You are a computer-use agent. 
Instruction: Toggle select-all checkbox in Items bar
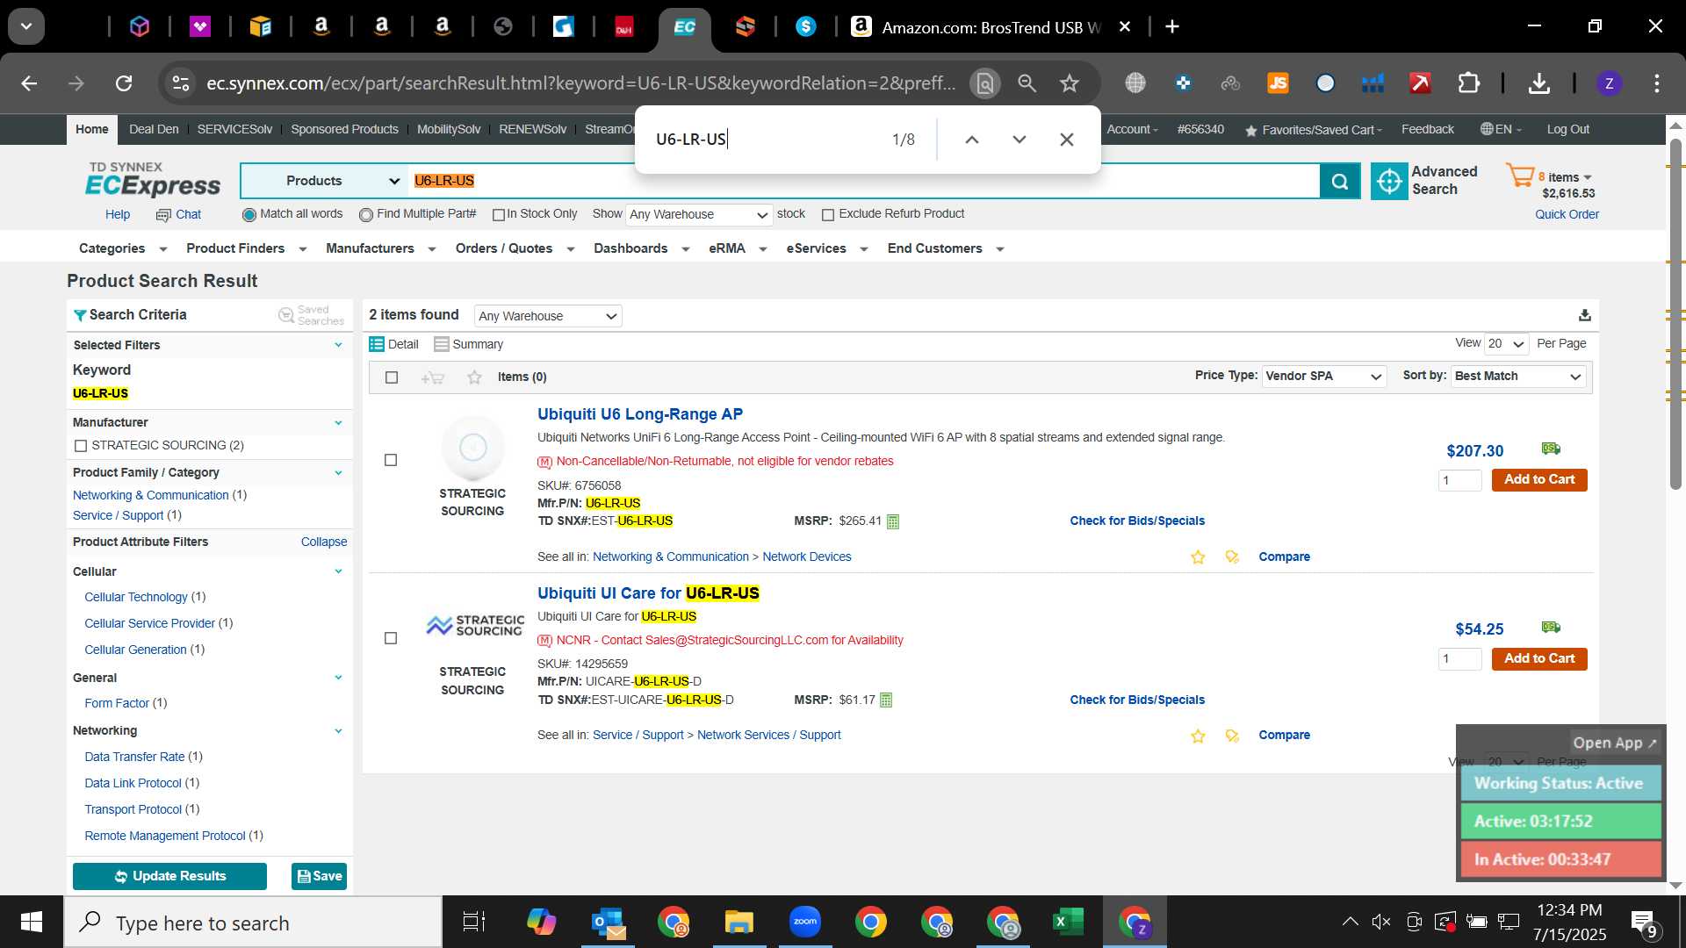coord(392,377)
